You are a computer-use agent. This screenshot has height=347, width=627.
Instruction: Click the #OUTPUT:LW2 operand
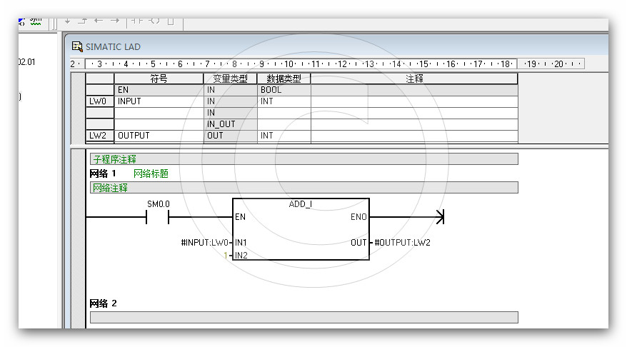coord(402,243)
